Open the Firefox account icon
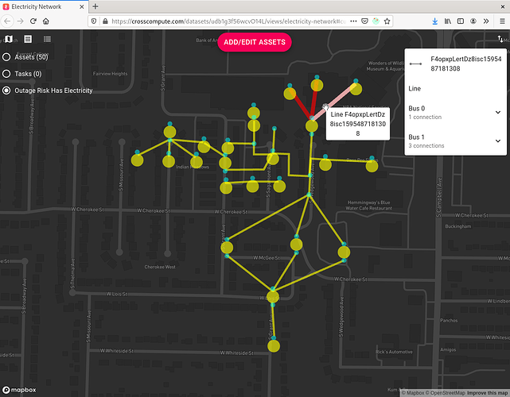Viewport: 510px width, 397px height. pos(473,21)
